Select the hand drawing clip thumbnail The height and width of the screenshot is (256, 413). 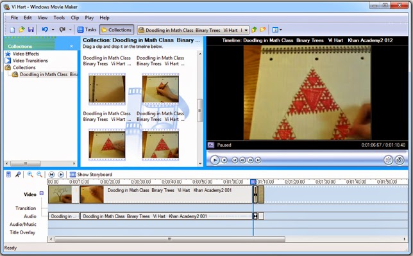coord(160,89)
